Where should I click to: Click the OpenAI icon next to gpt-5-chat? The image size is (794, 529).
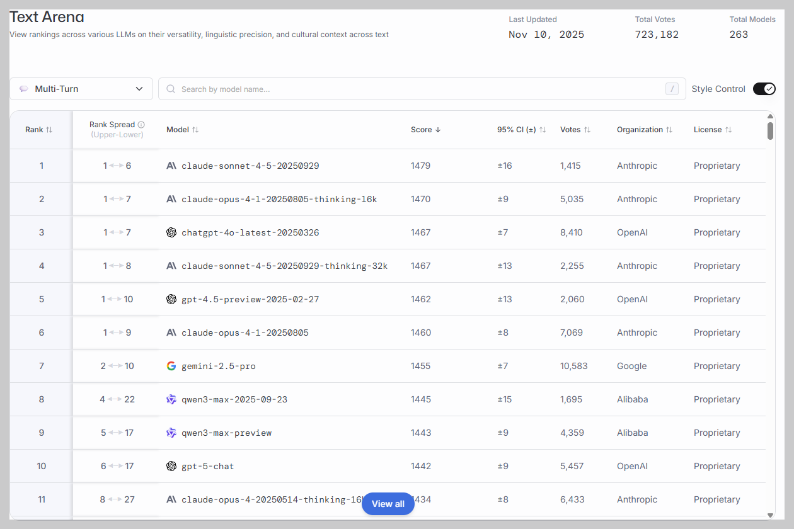171,466
